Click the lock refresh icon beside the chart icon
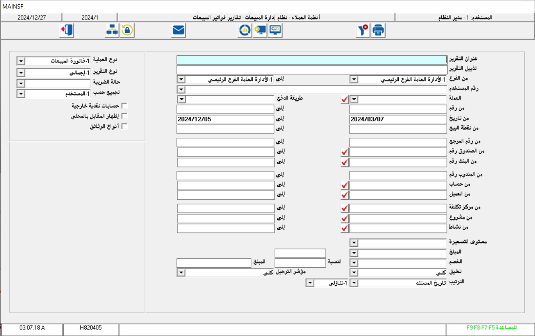The height and width of the screenshot is (336, 535). pyautogui.click(x=126, y=31)
